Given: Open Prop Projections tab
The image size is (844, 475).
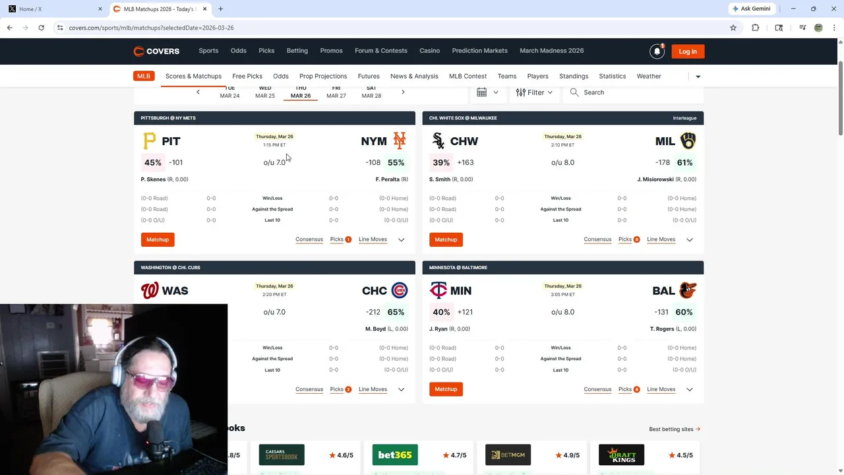Looking at the screenshot, I should click(323, 76).
